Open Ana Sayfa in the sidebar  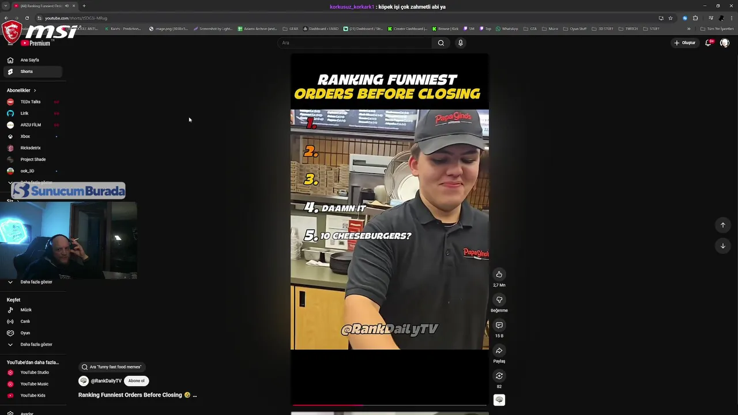point(33,60)
